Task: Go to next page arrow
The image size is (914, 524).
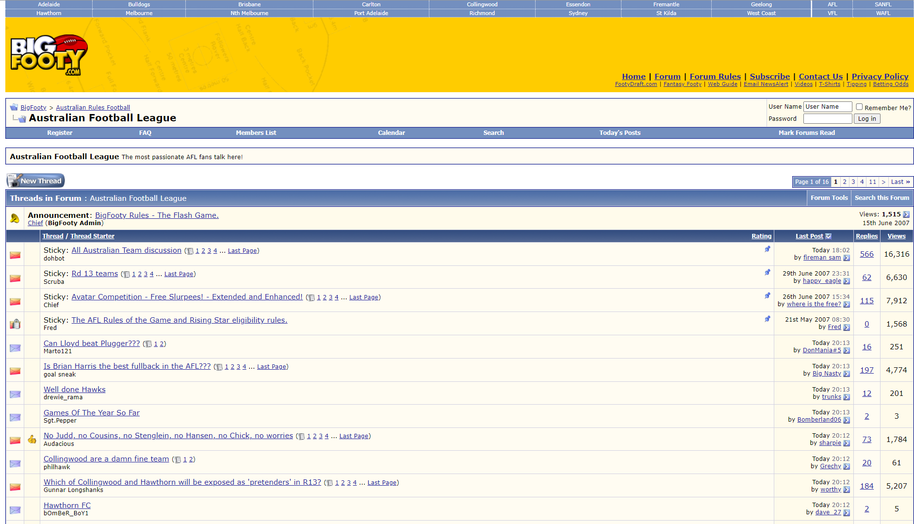Action: (883, 182)
